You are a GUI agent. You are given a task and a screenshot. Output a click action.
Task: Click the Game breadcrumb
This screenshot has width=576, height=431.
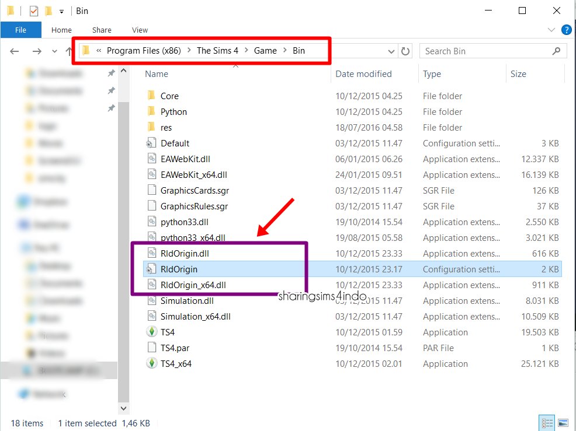(265, 51)
